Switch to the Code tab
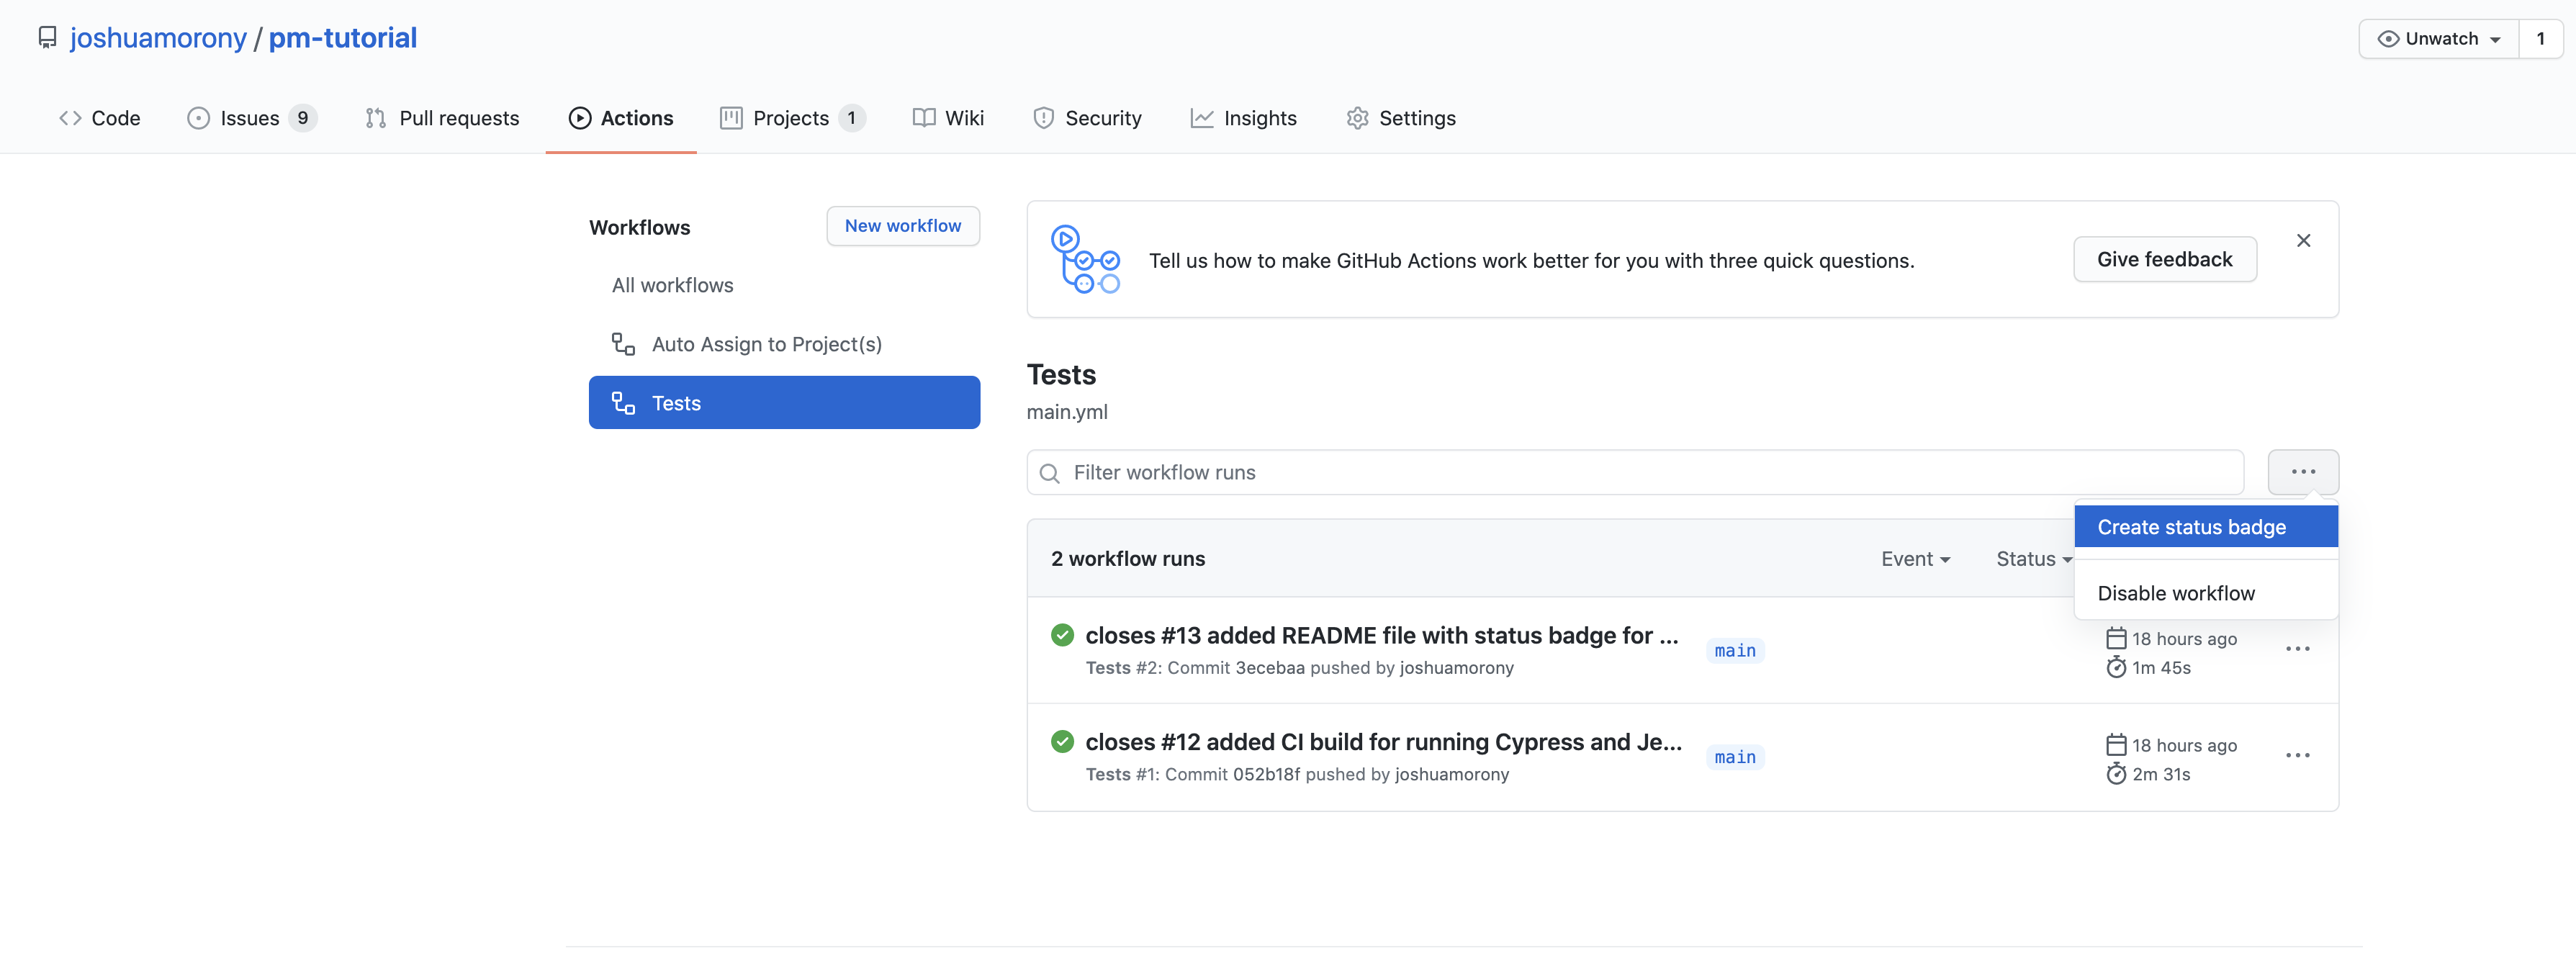Image resolution: width=2576 pixels, height=969 pixels. click(x=100, y=118)
